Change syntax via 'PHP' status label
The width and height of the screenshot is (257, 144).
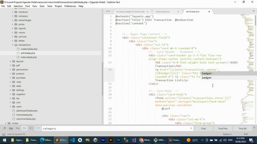pos(246,134)
